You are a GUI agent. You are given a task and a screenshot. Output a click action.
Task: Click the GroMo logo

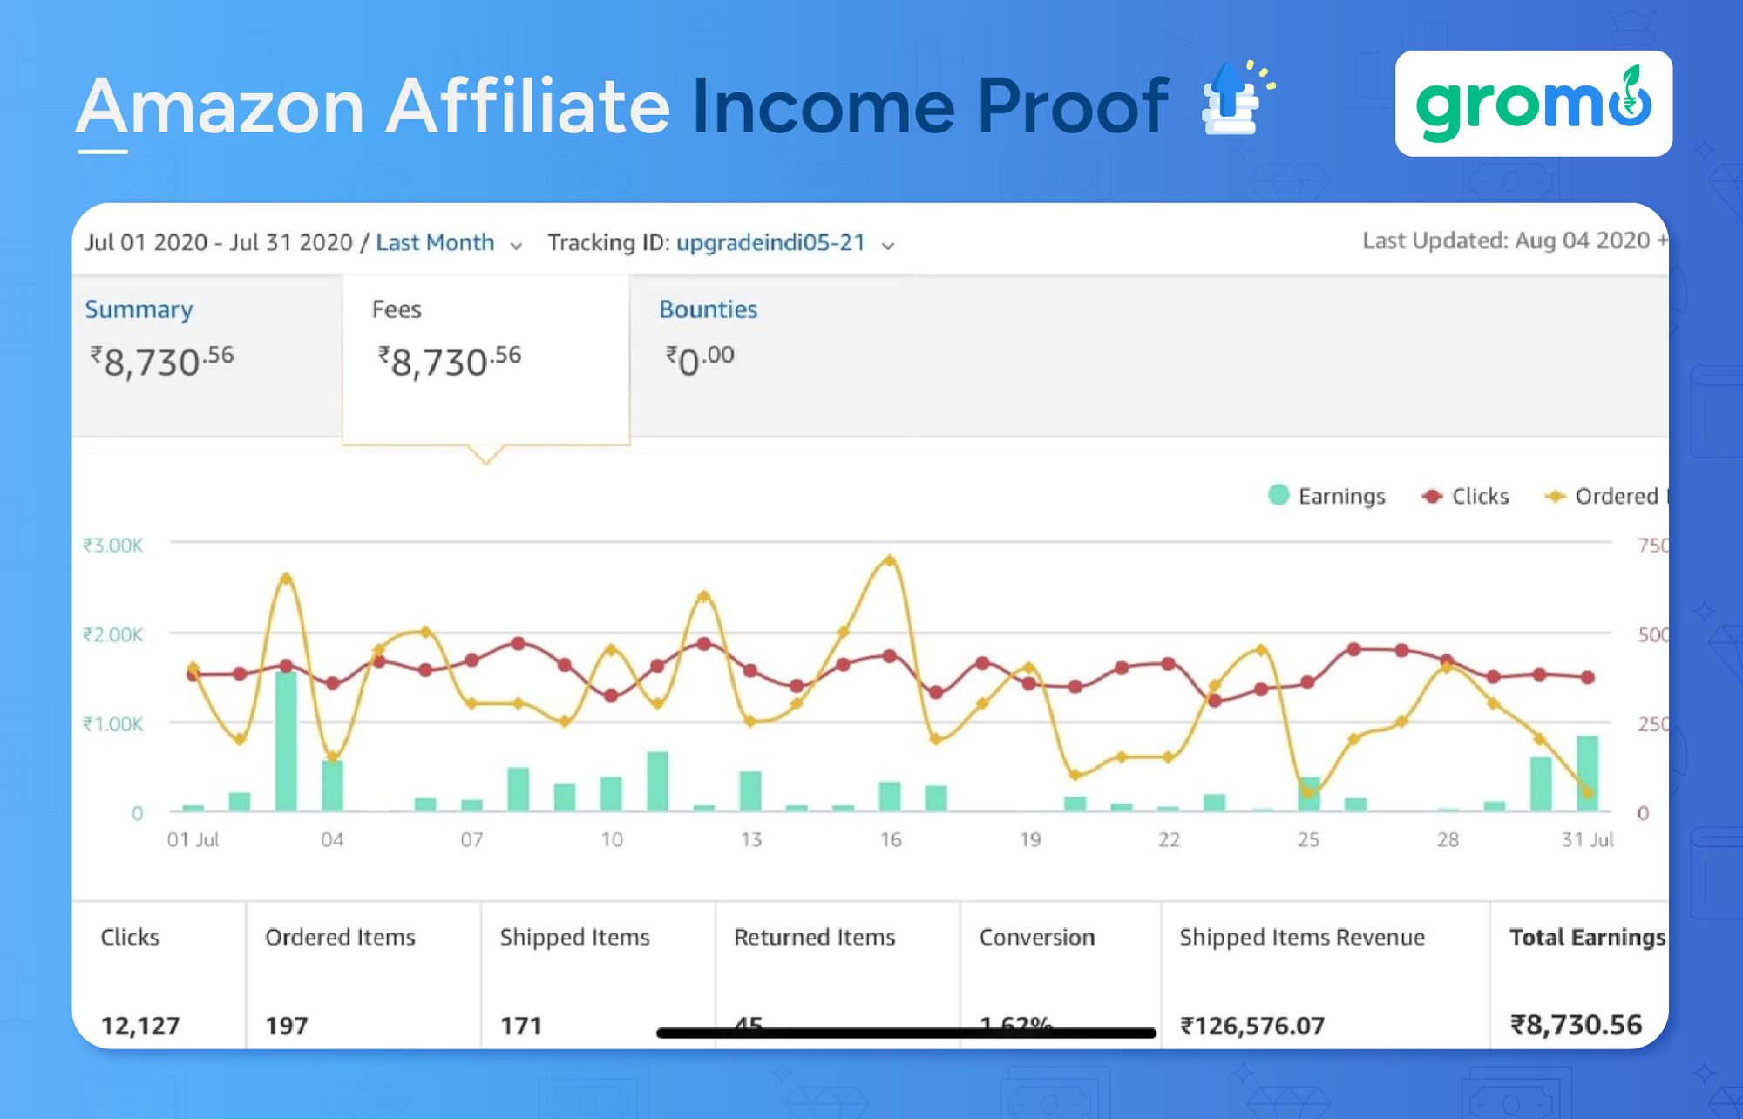coord(1534,104)
